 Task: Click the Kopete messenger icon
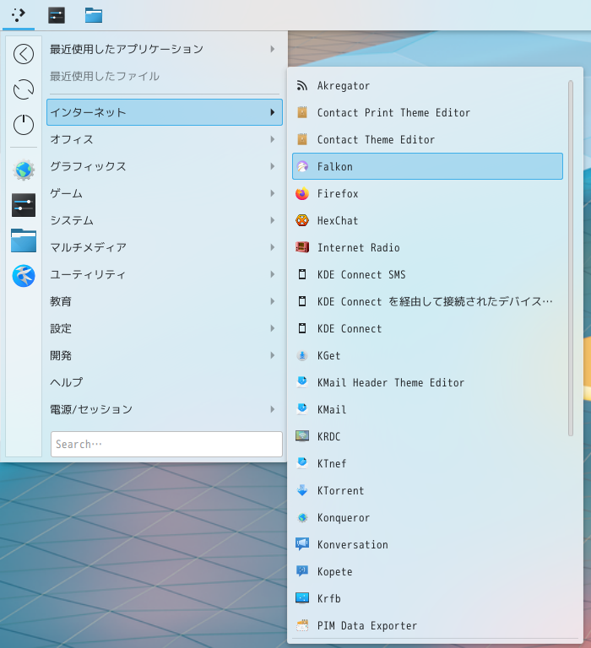302,571
